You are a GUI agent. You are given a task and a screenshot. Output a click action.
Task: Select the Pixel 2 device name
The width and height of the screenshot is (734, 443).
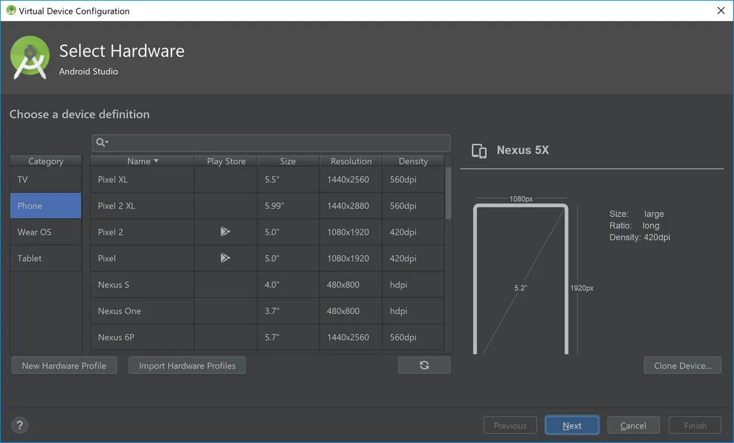point(110,232)
